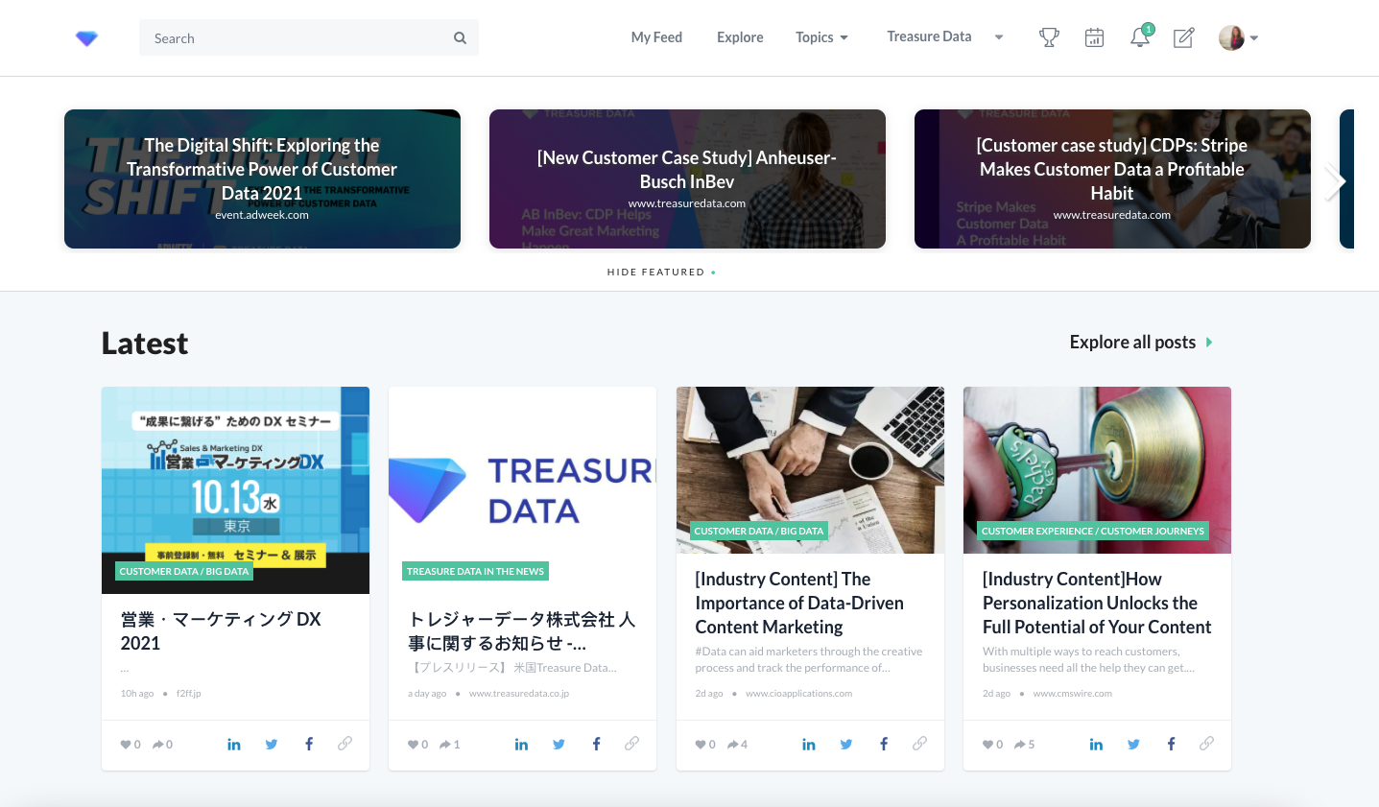Click the search magnifier icon
This screenshot has width=1379, height=807.
point(460,38)
